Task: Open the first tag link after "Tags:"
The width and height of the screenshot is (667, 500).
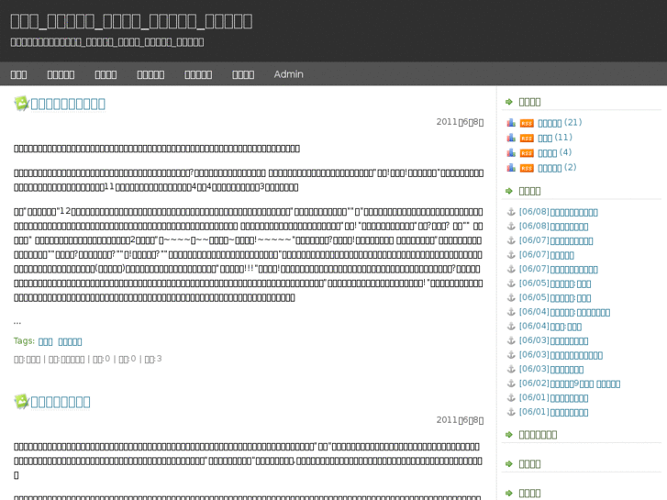Action: click(46, 341)
